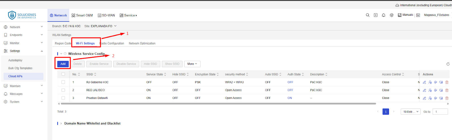
Task: Refresh the wireless service table
Action: coord(448,64)
